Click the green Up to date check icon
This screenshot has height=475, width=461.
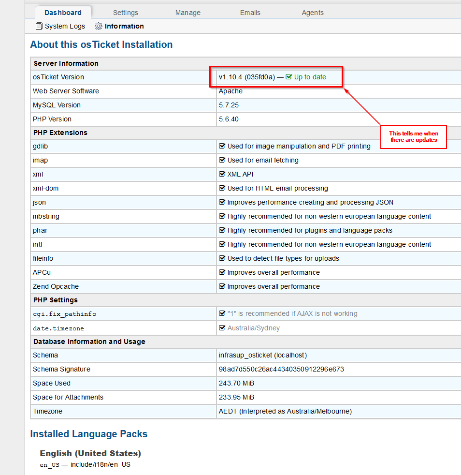[288, 77]
